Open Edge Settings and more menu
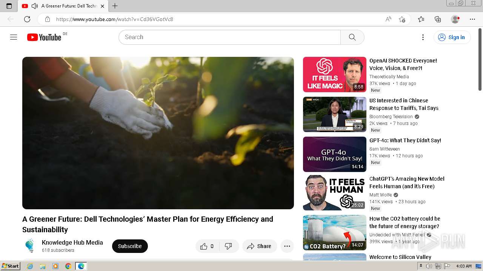The height and width of the screenshot is (271, 483). 472,19
